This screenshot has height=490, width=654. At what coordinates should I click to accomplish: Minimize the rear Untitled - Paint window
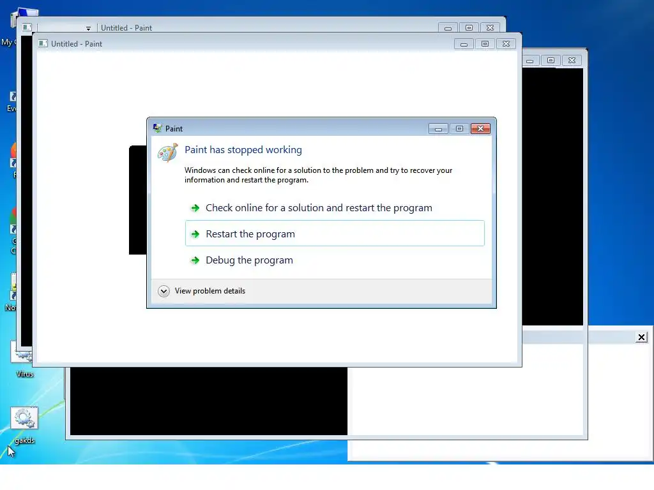pos(448,28)
